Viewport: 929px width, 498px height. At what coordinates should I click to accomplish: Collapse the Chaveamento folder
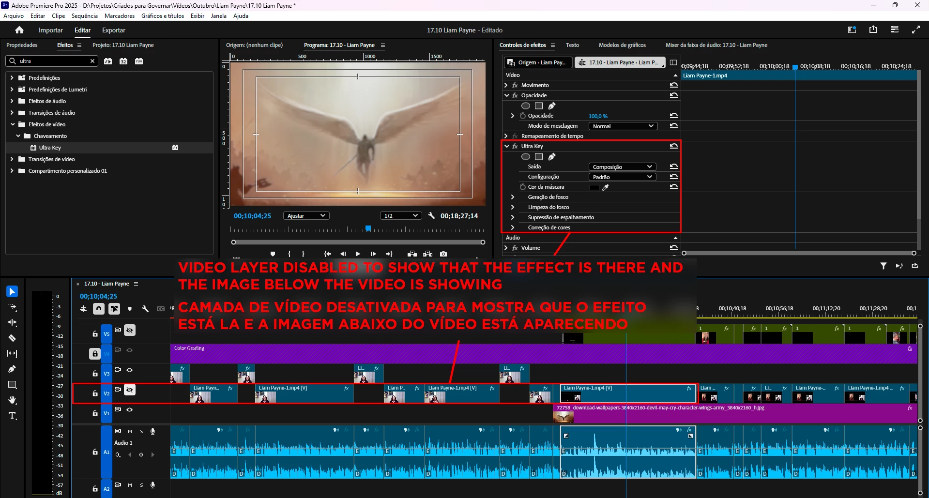(x=18, y=136)
